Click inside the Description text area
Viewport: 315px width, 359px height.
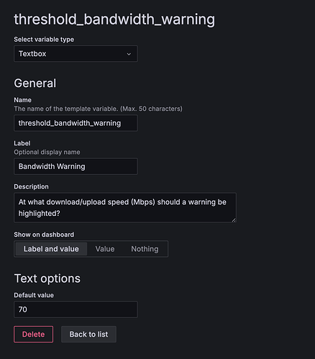125,208
